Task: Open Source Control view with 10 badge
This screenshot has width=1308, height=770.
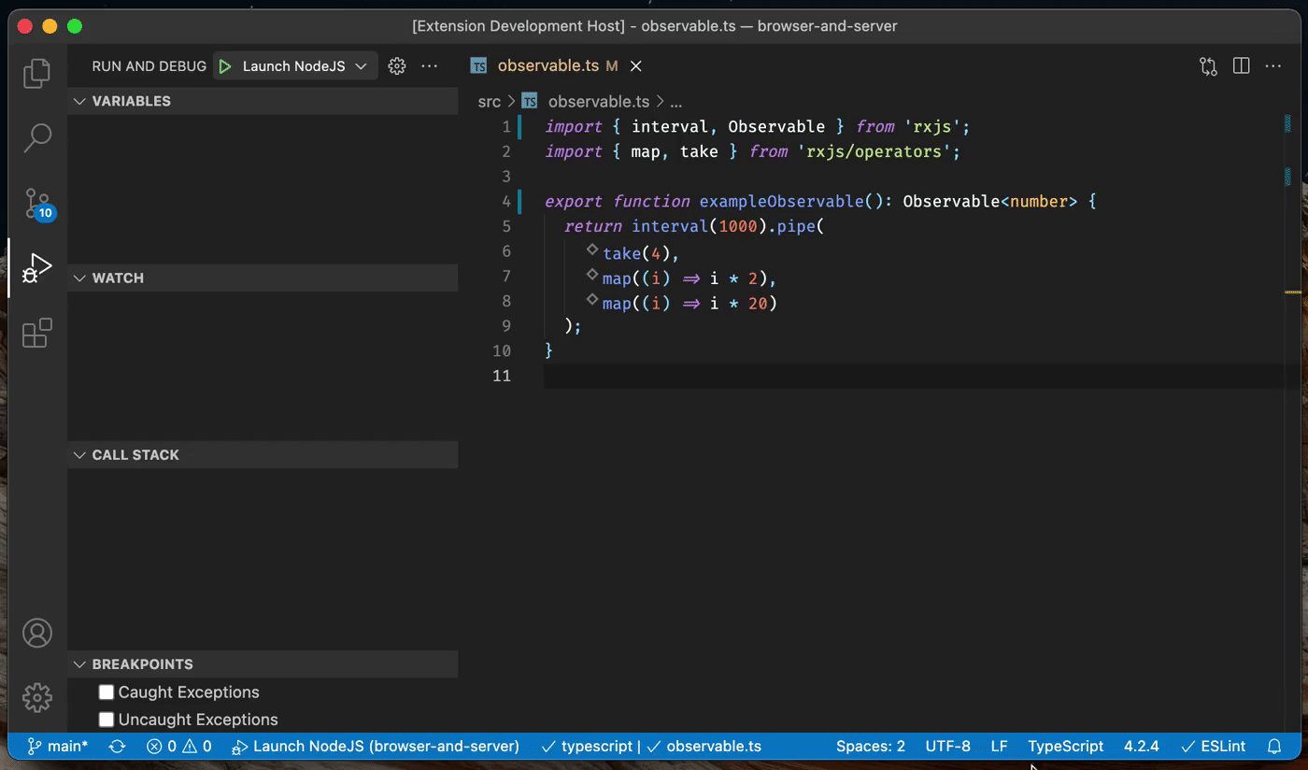Action: coord(38,203)
